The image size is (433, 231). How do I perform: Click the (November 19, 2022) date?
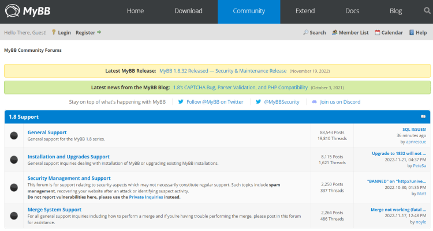(x=309, y=71)
